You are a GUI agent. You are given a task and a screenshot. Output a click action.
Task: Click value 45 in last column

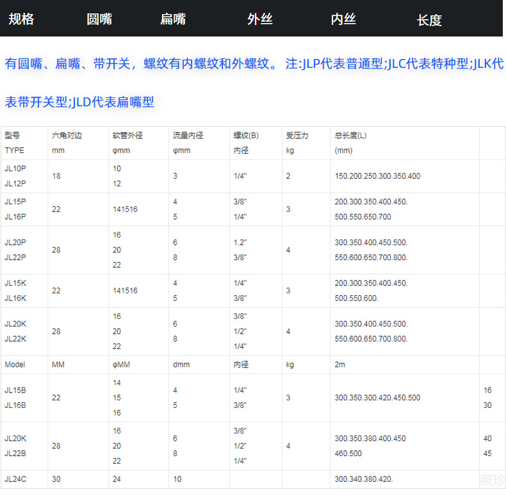(x=487, y=453)
